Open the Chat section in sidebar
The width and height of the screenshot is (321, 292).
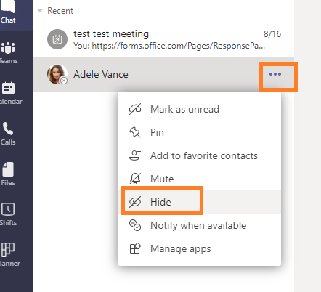(9, 12)
